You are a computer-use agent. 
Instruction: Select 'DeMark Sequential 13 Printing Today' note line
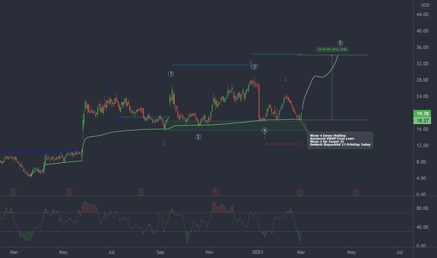340,144
